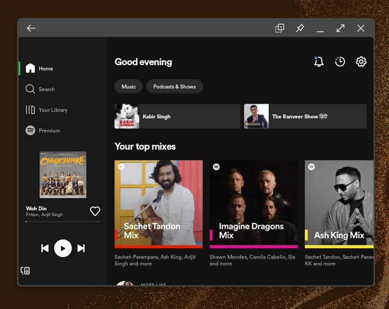Pin the window using the pin icon
This screenshot has height=309, width=389.
300,28
